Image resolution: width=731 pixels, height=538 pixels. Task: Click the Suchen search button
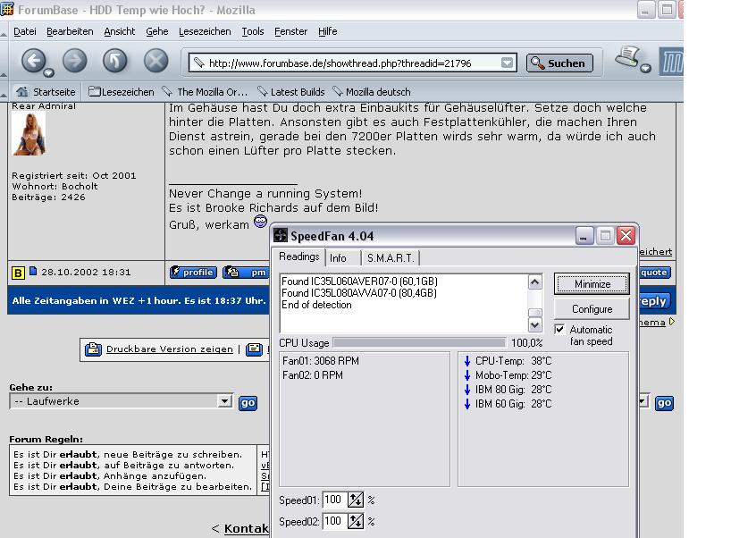coord(559,63)
